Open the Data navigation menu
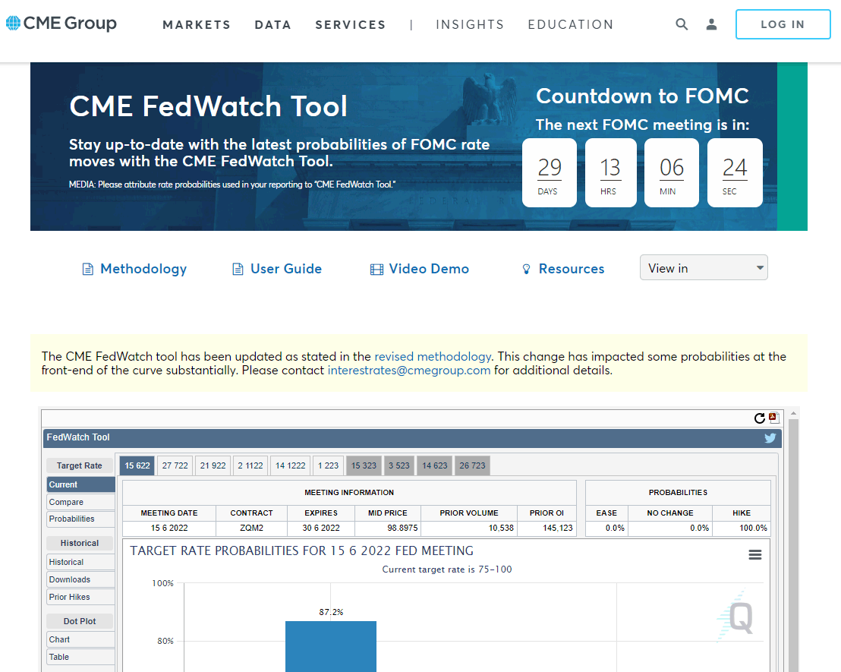This screenshot has width=841, height=672. [x=272, y=25]
